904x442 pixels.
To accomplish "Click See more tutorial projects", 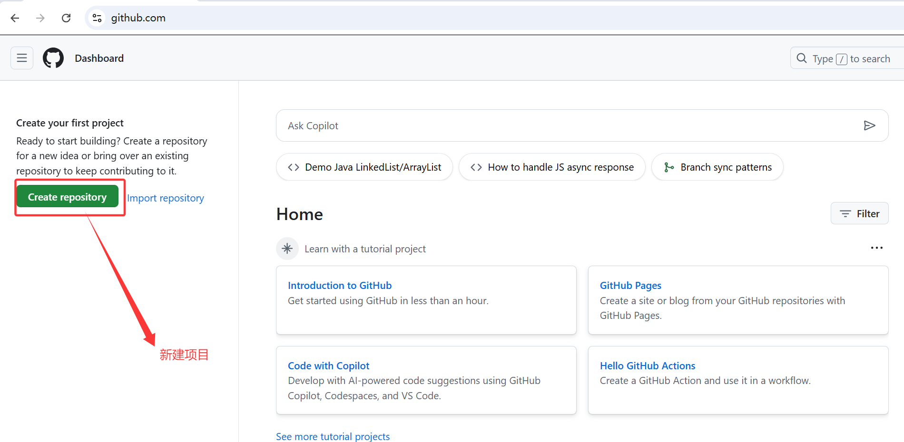I will click(333, 436).
